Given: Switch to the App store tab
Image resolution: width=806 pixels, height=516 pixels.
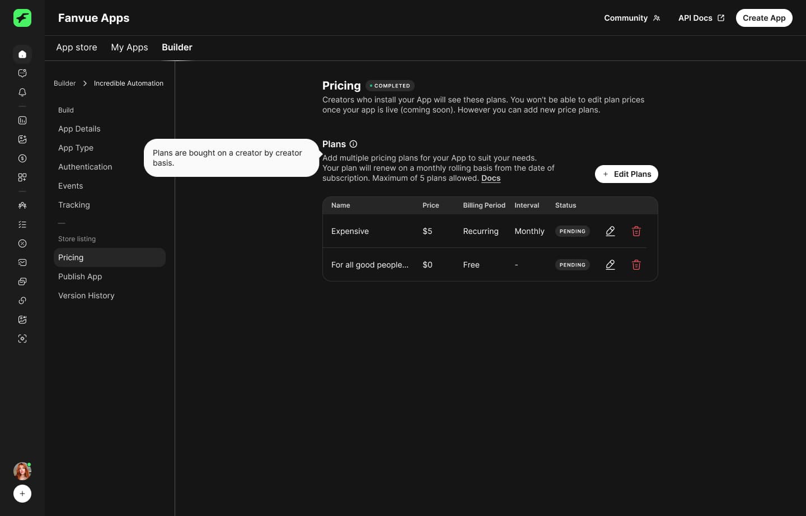Looking at the screenshot, I should pos(77,48).
